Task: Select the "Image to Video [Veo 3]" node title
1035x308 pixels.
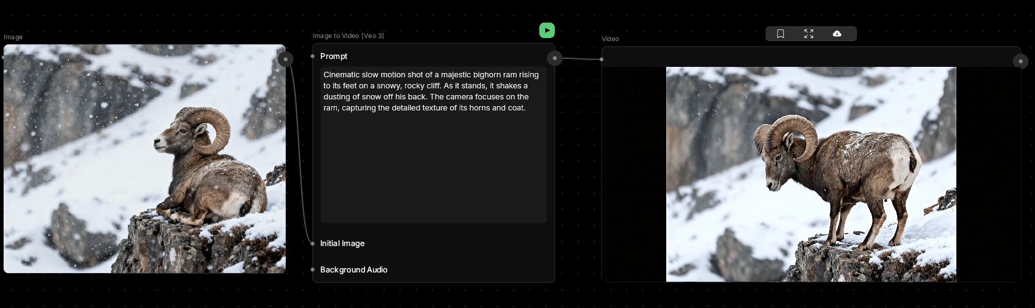Action: [348, 36]
